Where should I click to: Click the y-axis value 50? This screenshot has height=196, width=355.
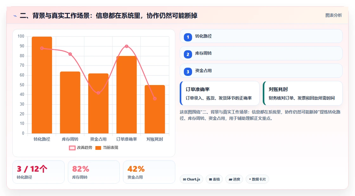(22, 85)
